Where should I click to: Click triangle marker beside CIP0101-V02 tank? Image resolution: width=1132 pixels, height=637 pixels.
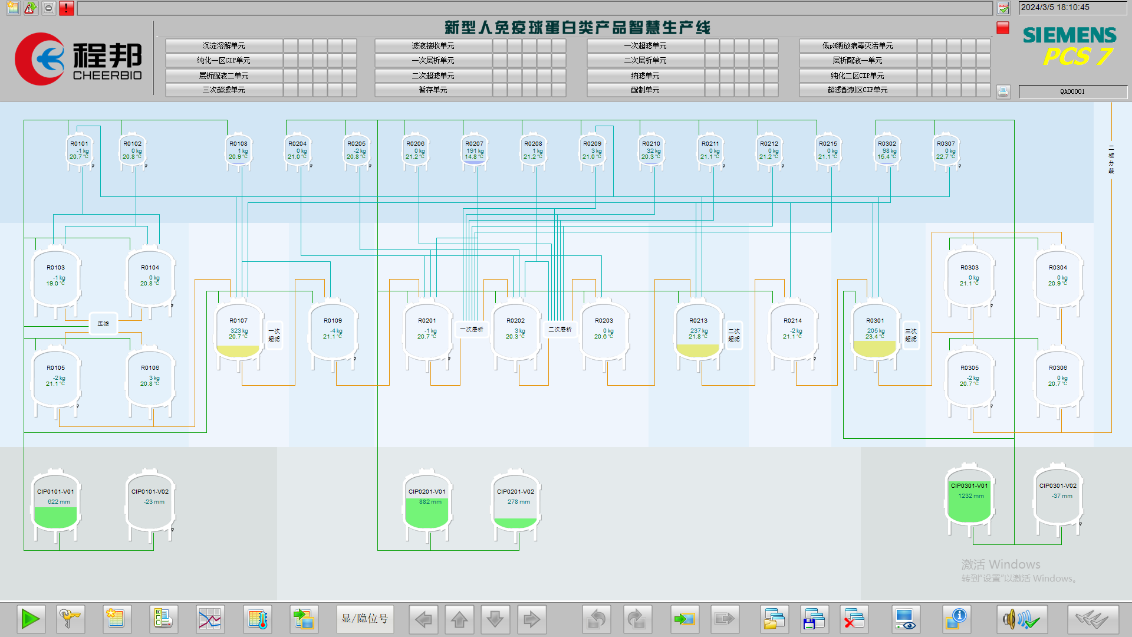tap(172, 530)
